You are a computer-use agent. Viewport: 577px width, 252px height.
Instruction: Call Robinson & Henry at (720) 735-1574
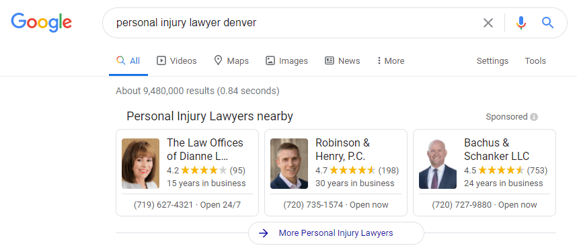tap(313, 204)
